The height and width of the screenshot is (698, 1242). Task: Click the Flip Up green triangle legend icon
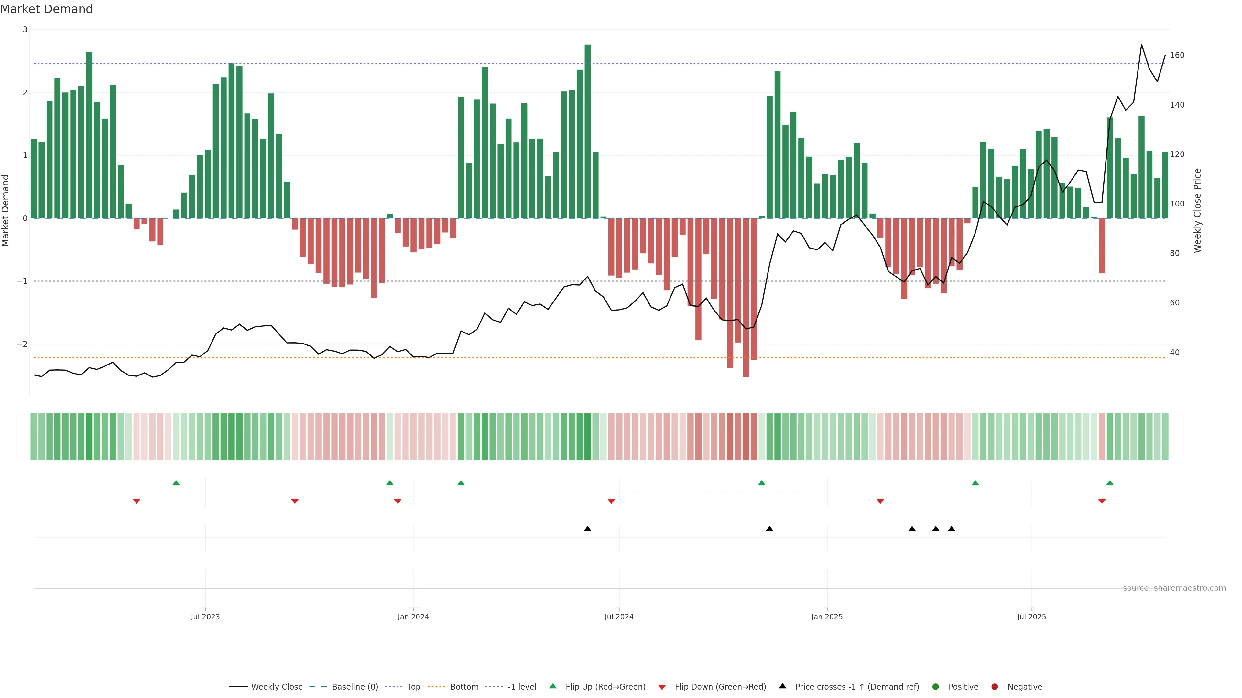coord(553,686)
